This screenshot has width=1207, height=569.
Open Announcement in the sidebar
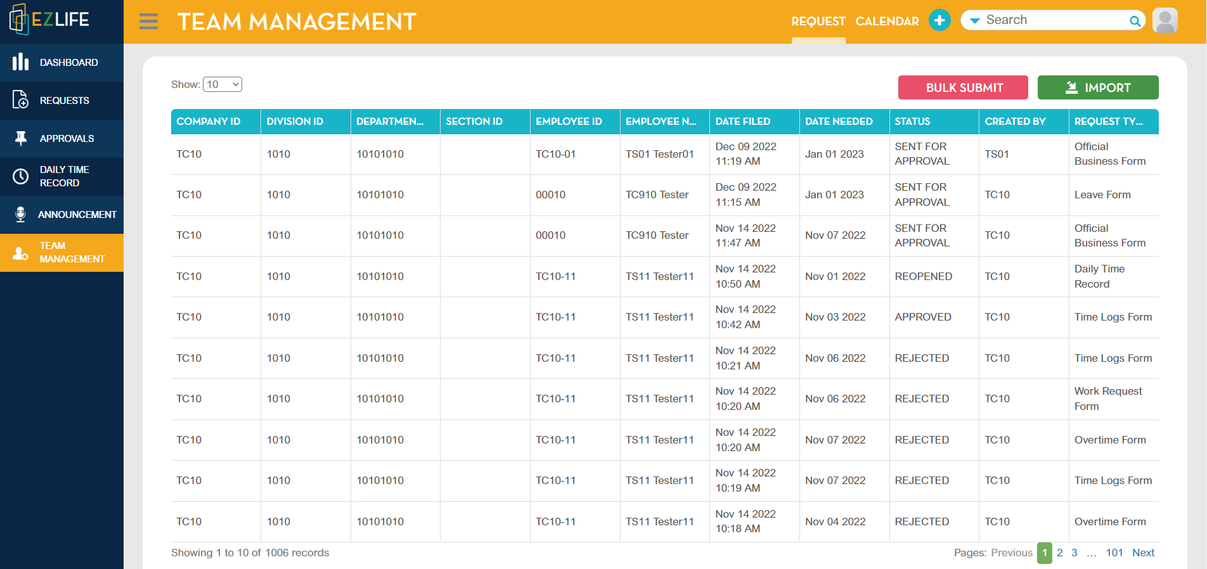[x=61, y=214]
